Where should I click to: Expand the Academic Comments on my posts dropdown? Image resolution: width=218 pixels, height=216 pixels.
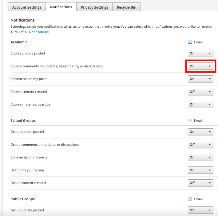200,79
